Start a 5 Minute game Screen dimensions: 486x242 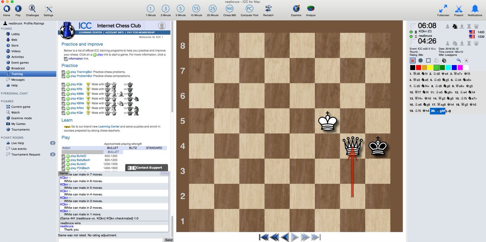tap(181, 10)
